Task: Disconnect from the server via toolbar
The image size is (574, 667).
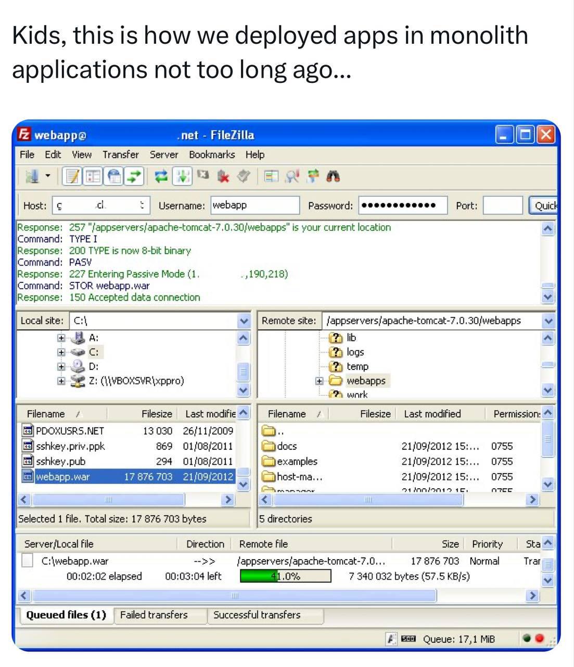Action: [223, 177]
